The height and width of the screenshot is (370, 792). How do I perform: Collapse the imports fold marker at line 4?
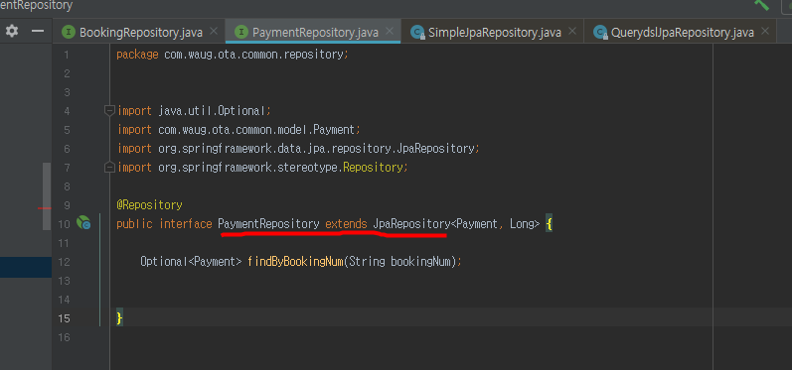click(109, 110)
